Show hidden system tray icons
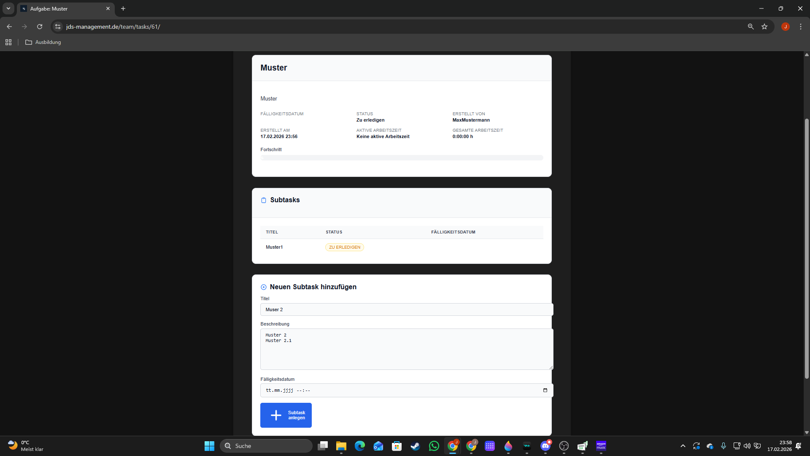The width and height of the screenshot is (810, 456). coord(683,446)
